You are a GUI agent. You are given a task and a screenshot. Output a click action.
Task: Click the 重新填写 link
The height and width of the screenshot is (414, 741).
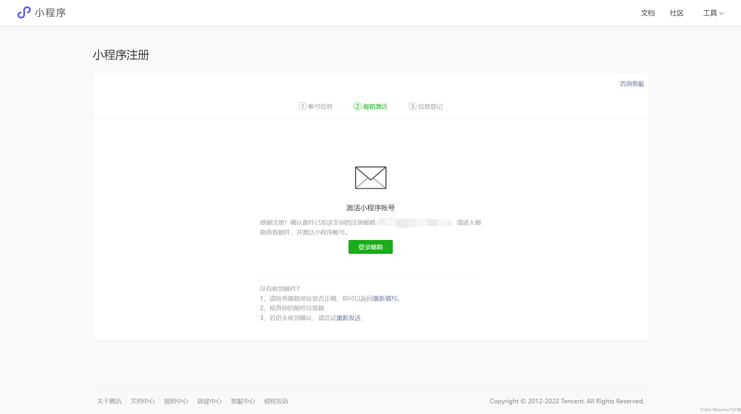(385, 298)
